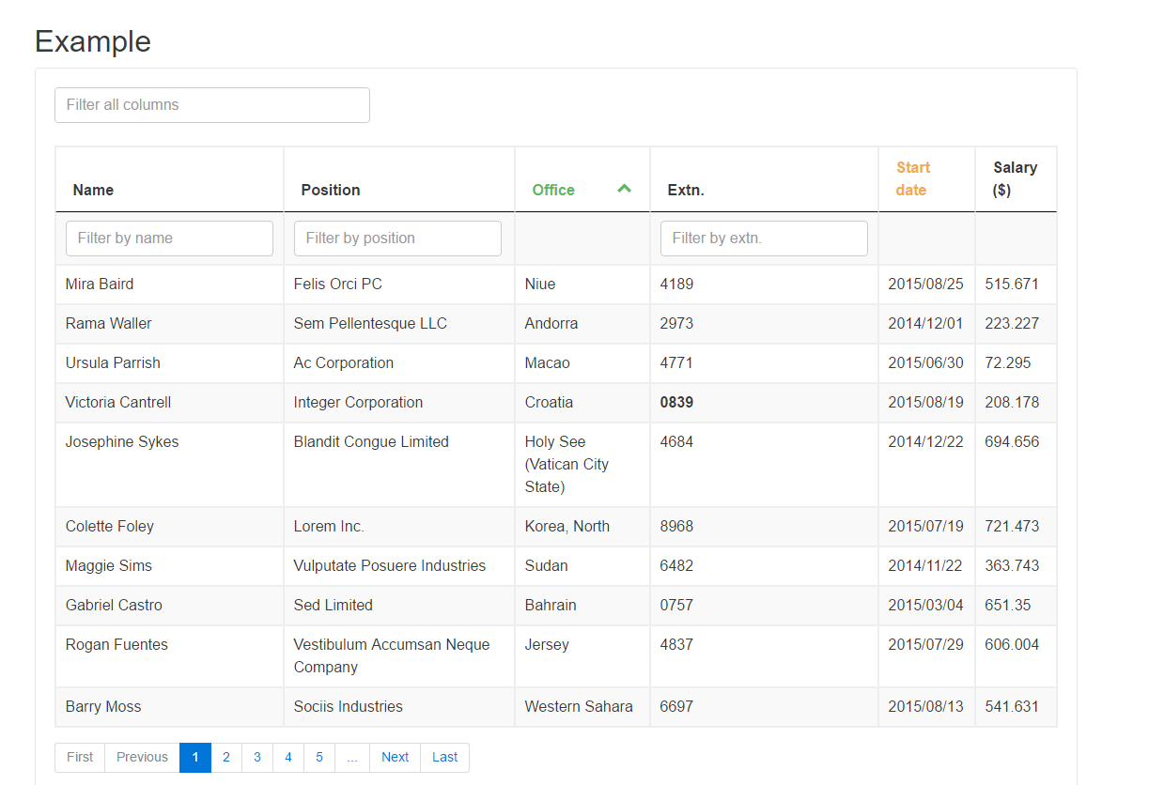Image resolution: width=1164 pixels, height=785 pixels.
Task: Sort by Start date column header
Action: [912, 178]
